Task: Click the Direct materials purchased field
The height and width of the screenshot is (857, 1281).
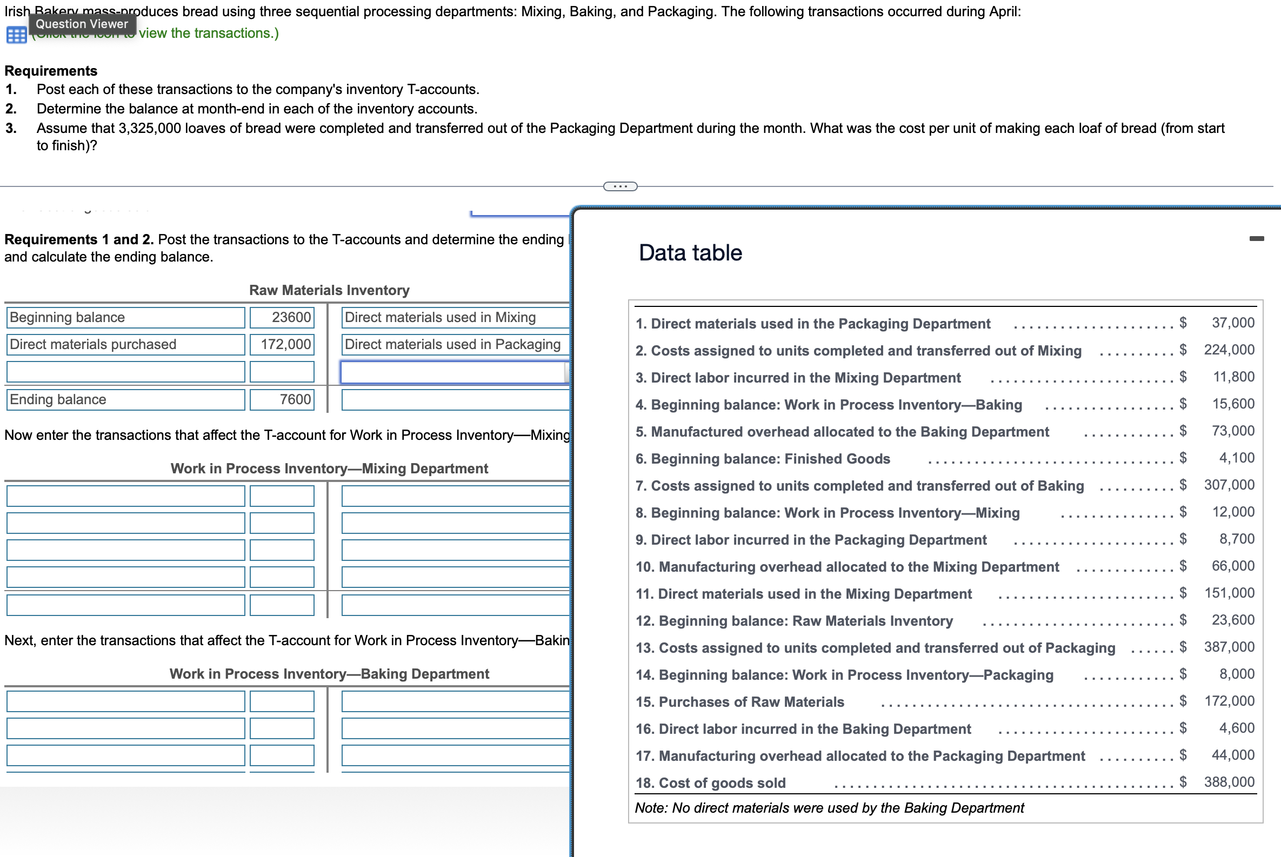Action: coord(125,344)
